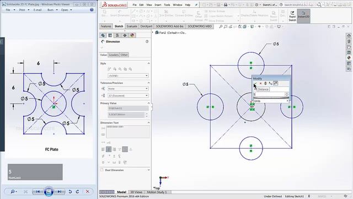Screen dimensions: 353x199
Task: Click Rapid Sketch button
Action: (x=292, y=16)
